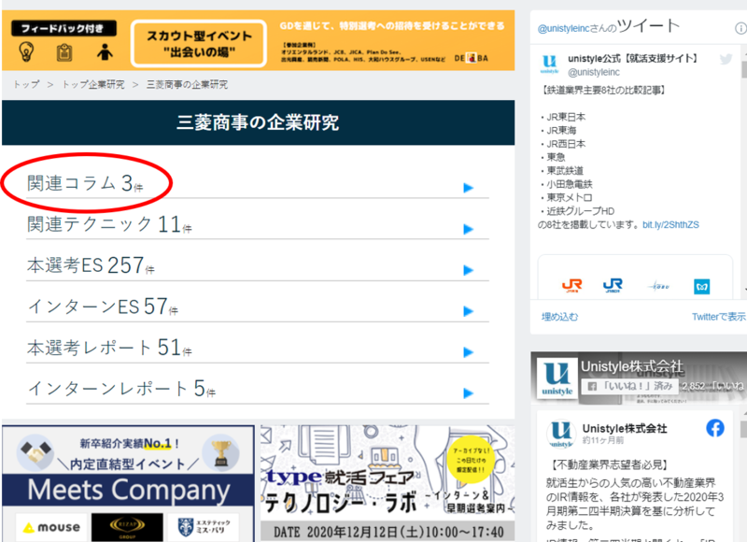Expand 関連コラム row with blue arrow
Screen dimensions: 747x542
(469, 188)
